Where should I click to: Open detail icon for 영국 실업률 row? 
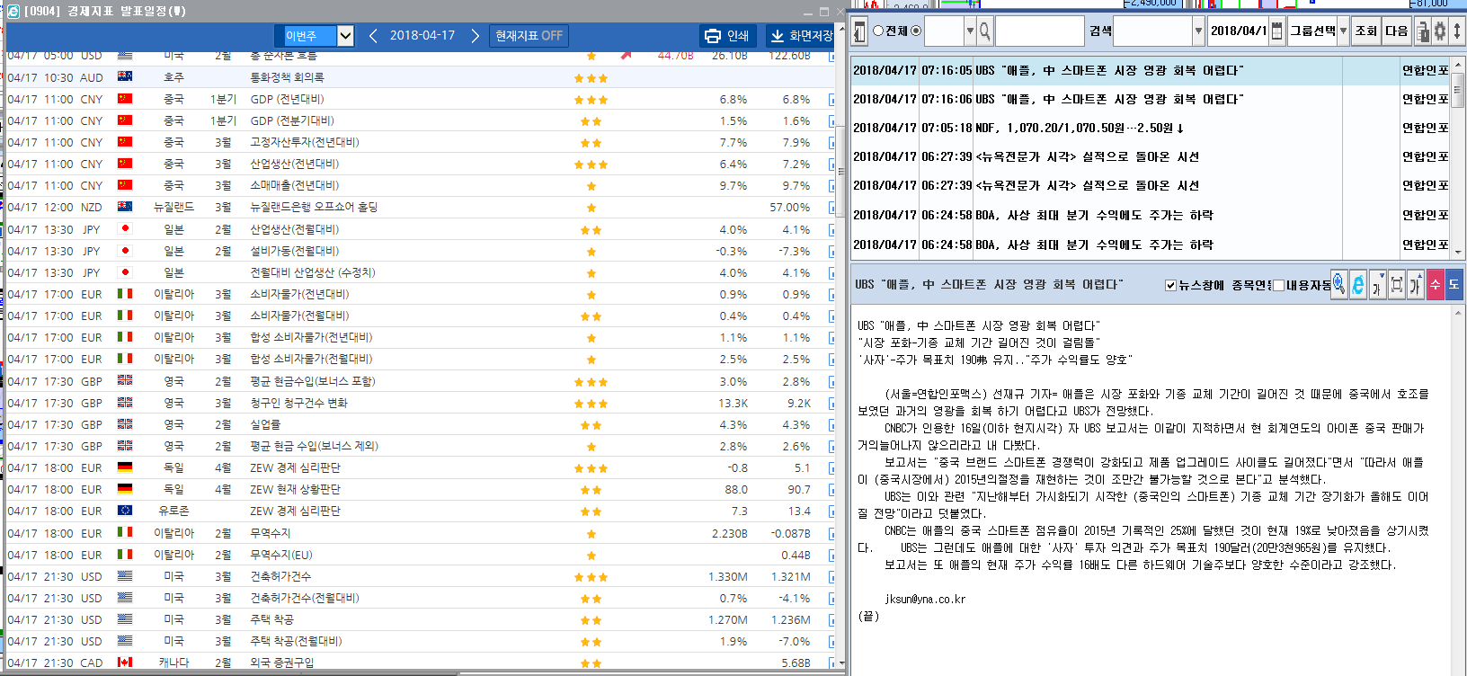click(x=831, y=425)
